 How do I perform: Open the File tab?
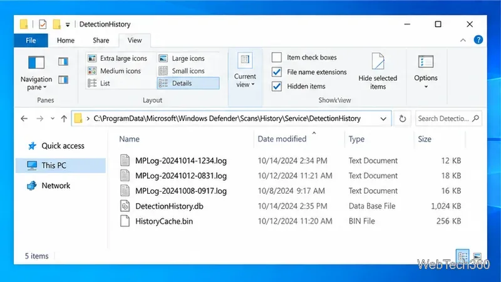pyautogui.click(x=31, y=40)
